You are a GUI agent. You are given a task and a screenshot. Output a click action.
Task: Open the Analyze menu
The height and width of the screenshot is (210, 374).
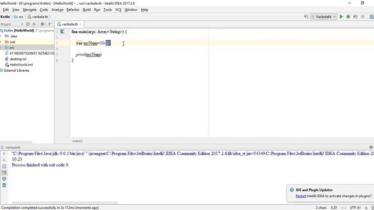[57, 10]
